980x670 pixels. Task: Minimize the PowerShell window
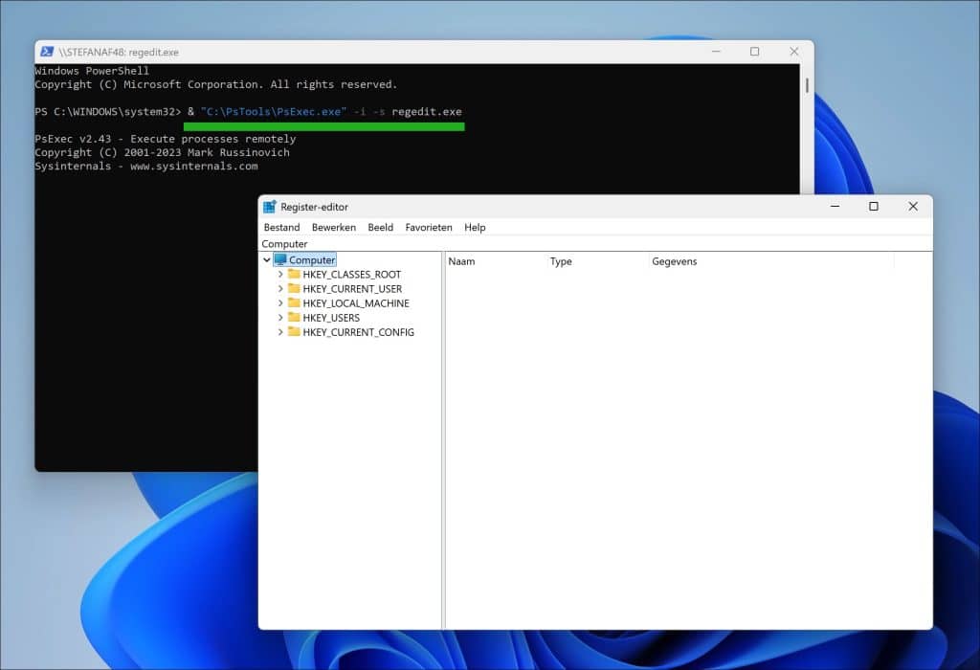click(716, 52)
